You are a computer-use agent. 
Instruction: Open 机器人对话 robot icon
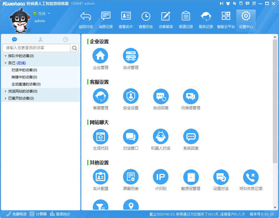point(161,137)
